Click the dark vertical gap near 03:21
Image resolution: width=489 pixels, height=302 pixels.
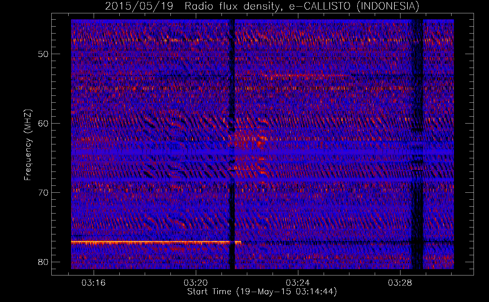tap(232, 144)
